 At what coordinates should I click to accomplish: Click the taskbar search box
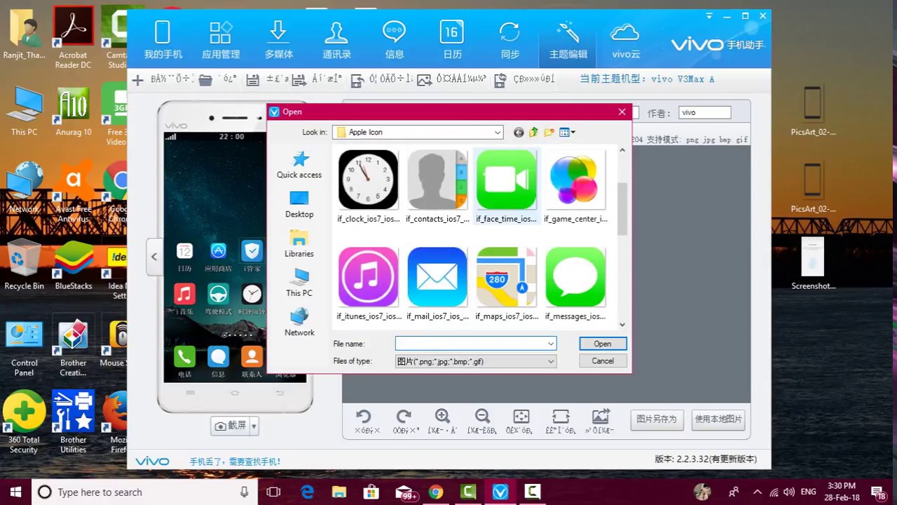[x=144, y=492]
